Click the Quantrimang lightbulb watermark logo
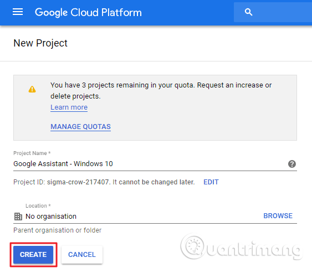The width and height of the screenshot is (312, 273). click(x=193, y=246)
